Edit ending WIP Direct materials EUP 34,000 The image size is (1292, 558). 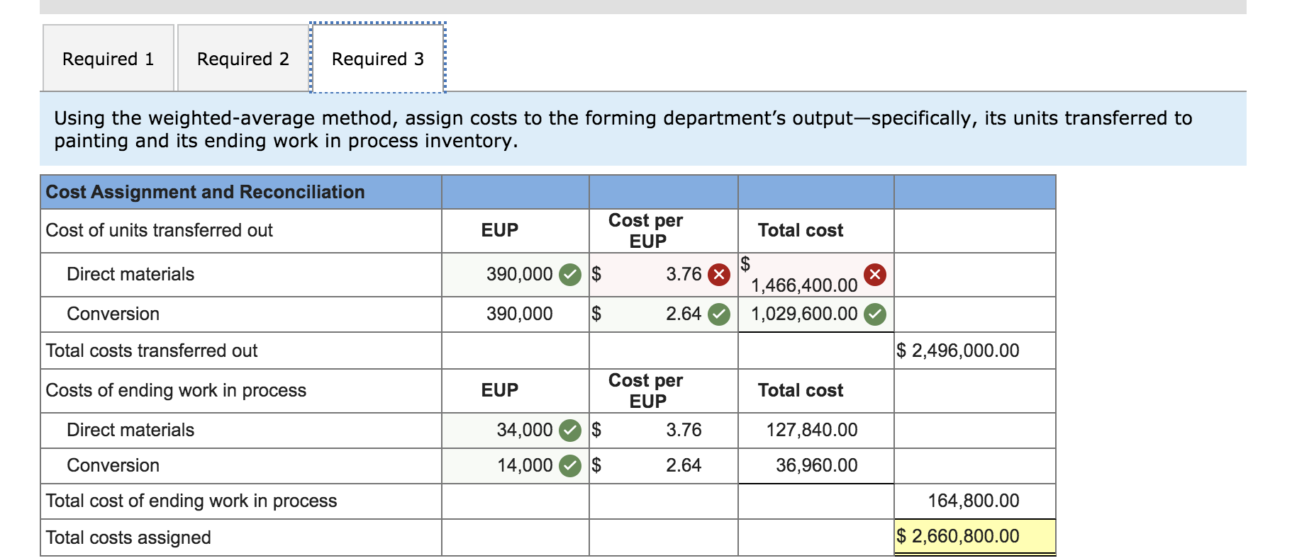(x=516, y=430)
